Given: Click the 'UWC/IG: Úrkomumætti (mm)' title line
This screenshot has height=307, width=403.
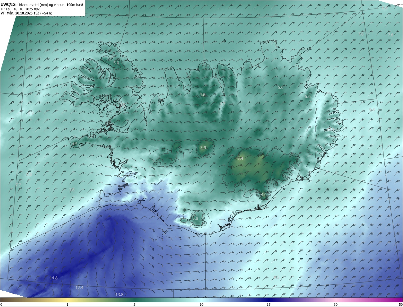Looking at the screenshot, I should click(x=42, y=4).
